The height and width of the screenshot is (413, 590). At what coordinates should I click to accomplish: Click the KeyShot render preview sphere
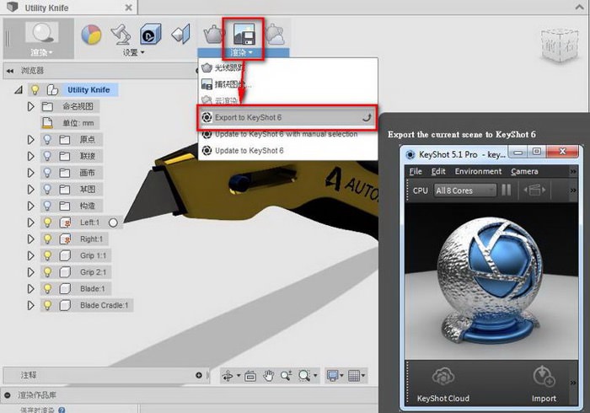pyautogui.click(x=491, y=280)
